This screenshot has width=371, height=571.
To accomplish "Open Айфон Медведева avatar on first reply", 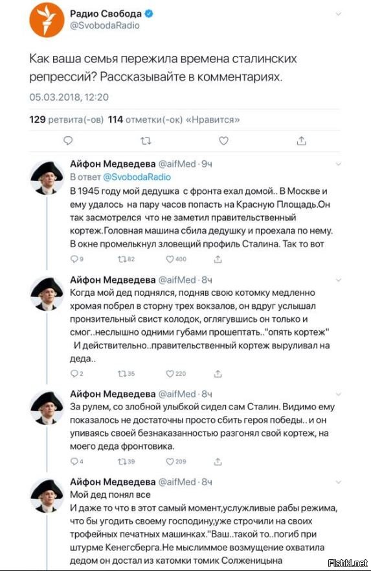I will [x=47, y=178].
